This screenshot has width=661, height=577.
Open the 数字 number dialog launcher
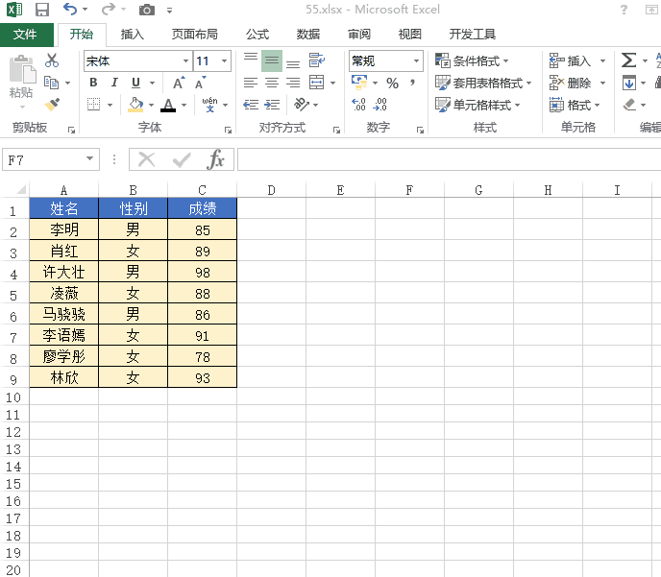[420, 131]
